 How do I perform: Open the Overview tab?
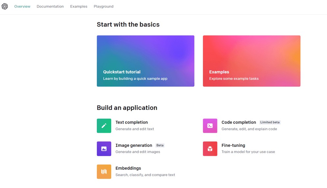pyautogui.click(x=22, y=7)
